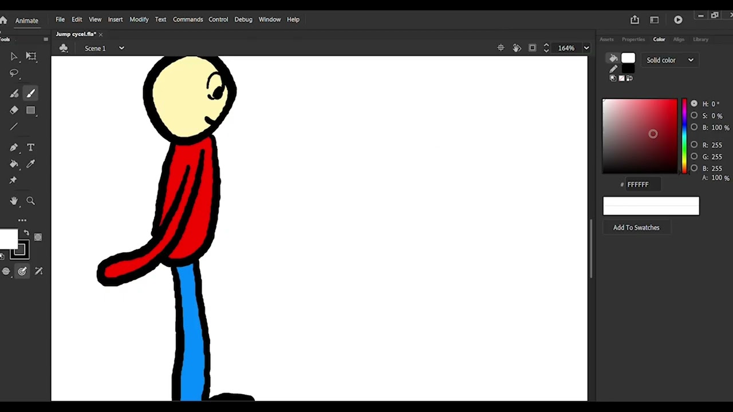Click Swap Colors icon in Color panel
Screen dimensions: 733x412
(630, 78)
